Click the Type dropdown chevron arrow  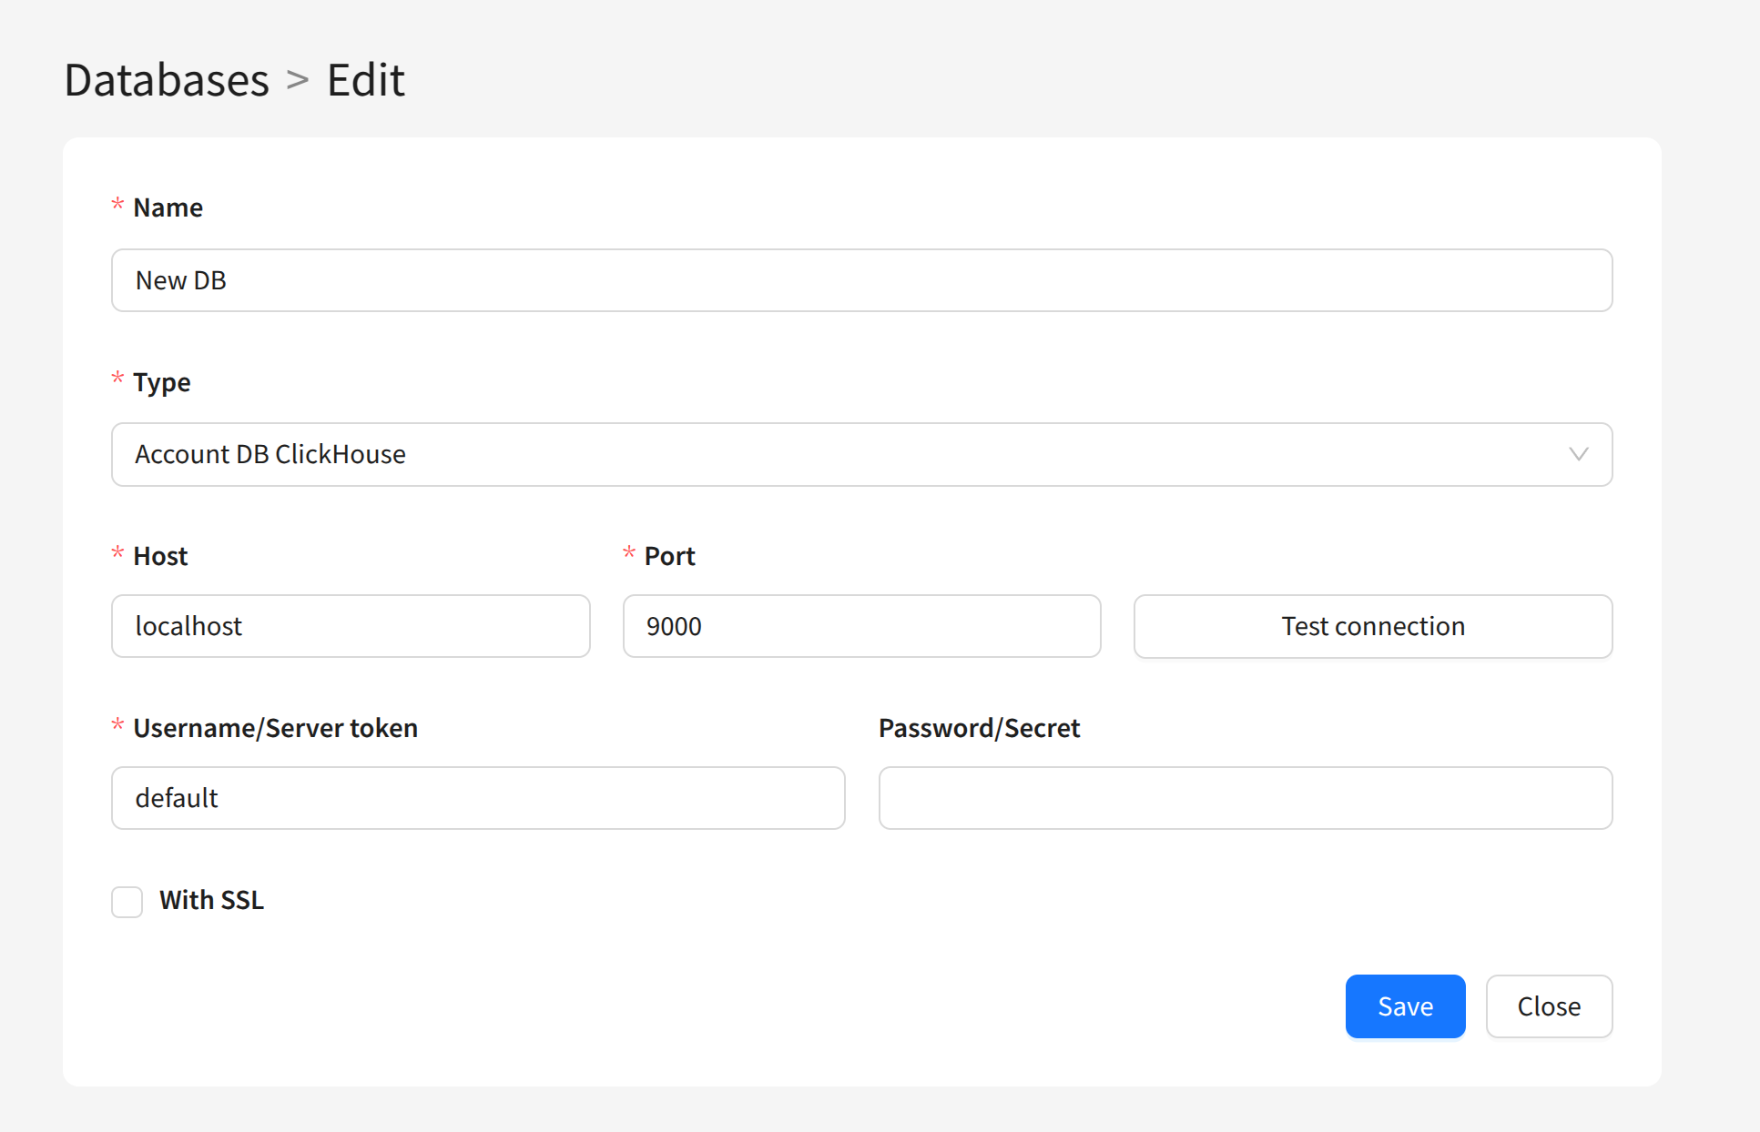pos(1578,454)
